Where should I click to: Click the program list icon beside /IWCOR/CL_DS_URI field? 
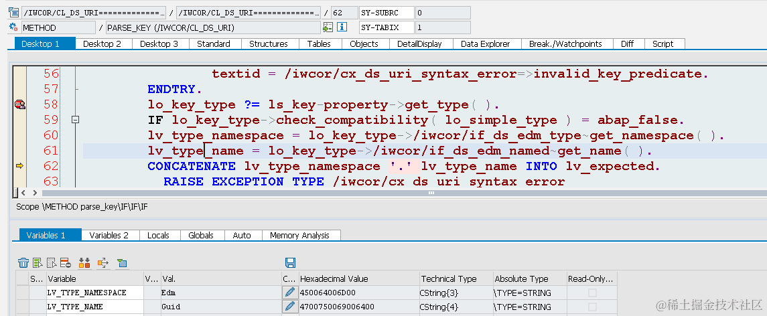(x=13, y=12)
